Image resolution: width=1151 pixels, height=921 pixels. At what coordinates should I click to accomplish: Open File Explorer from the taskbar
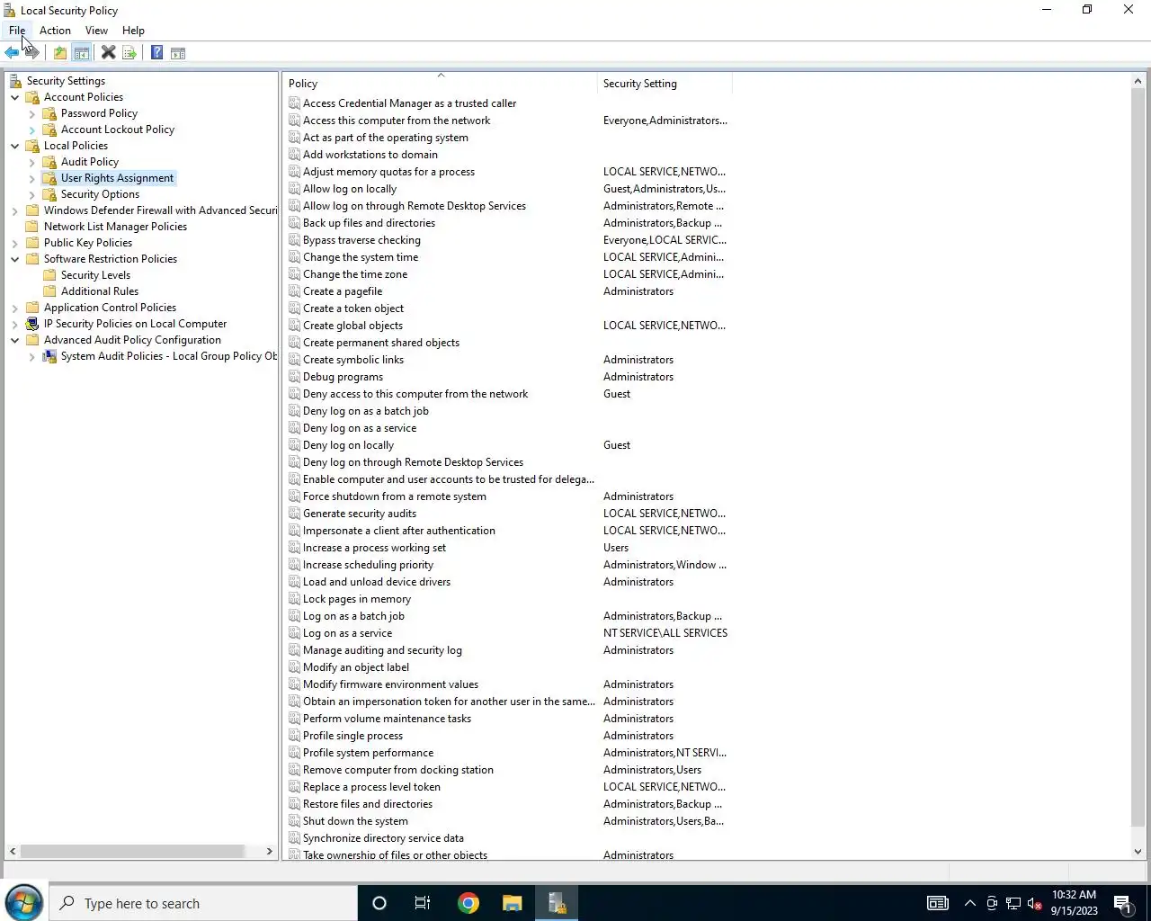512,903
